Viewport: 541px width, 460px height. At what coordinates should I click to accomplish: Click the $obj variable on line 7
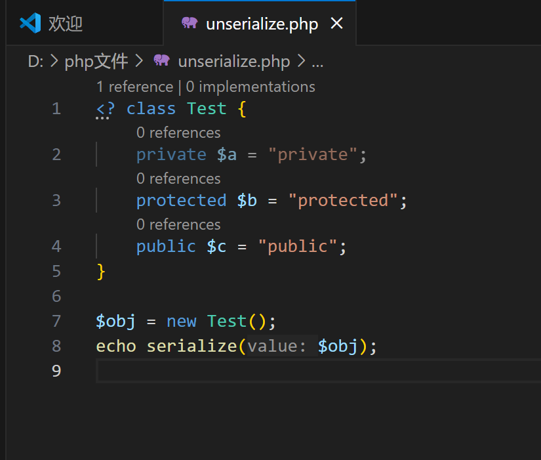pyautogui.click(x=116, y=321)
